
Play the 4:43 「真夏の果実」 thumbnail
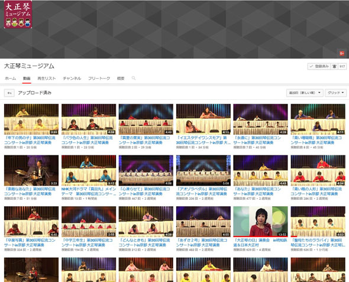[146, 119]
